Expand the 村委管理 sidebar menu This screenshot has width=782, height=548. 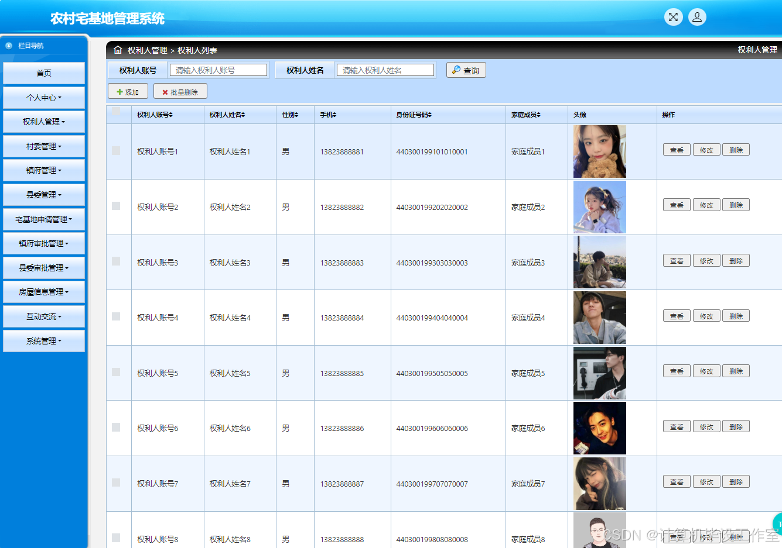coord(44,146)
